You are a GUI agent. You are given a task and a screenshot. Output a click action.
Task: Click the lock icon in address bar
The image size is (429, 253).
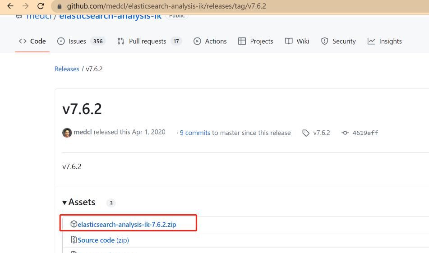coord(60,6)
